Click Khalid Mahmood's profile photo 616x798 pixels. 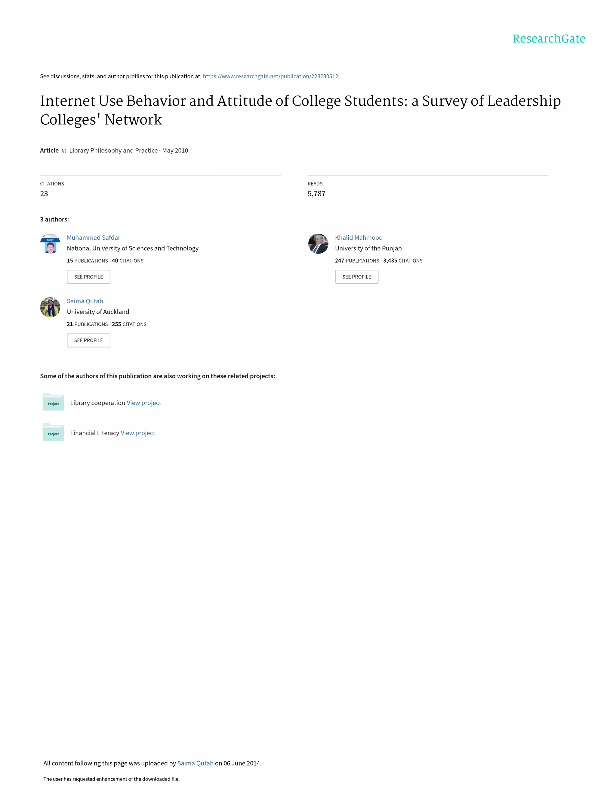click(318, 244)
